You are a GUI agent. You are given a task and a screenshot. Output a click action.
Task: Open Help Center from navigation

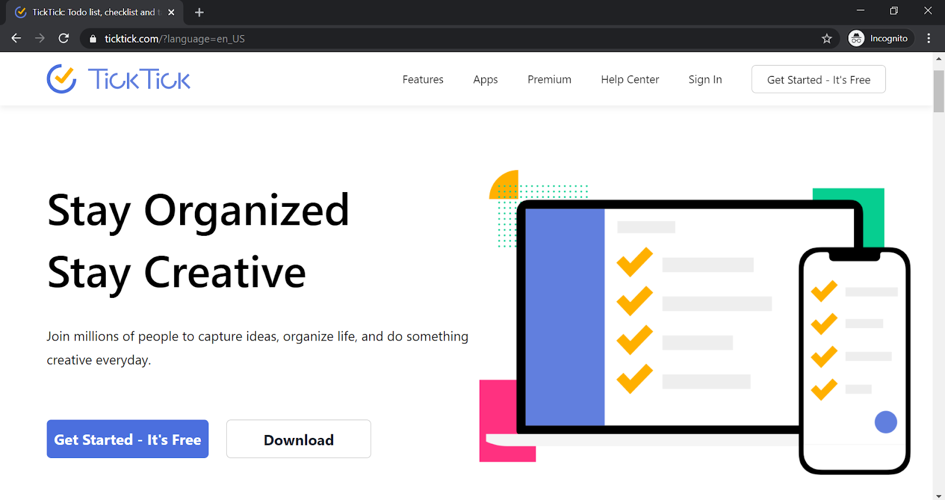tap(630, 79)
